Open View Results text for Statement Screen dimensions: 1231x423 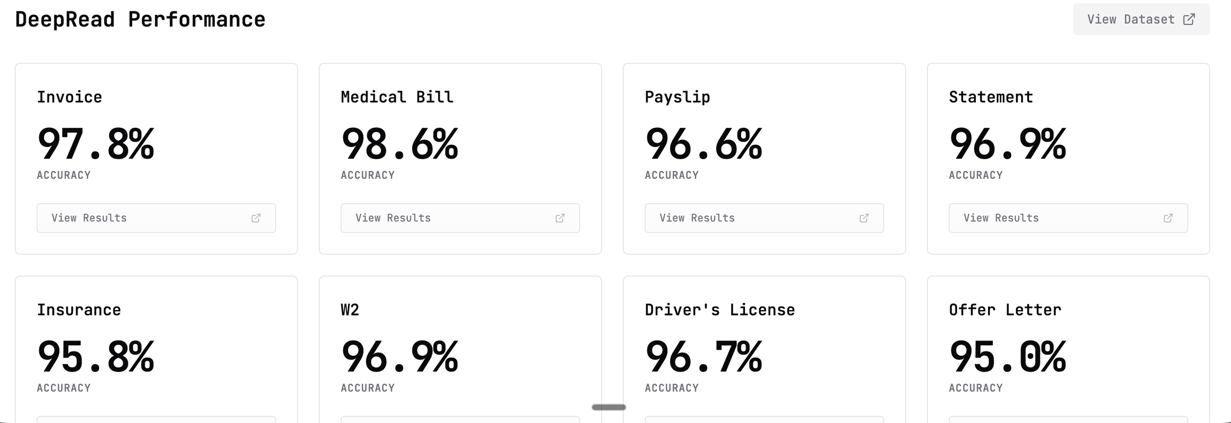(x=1001, y=218)
